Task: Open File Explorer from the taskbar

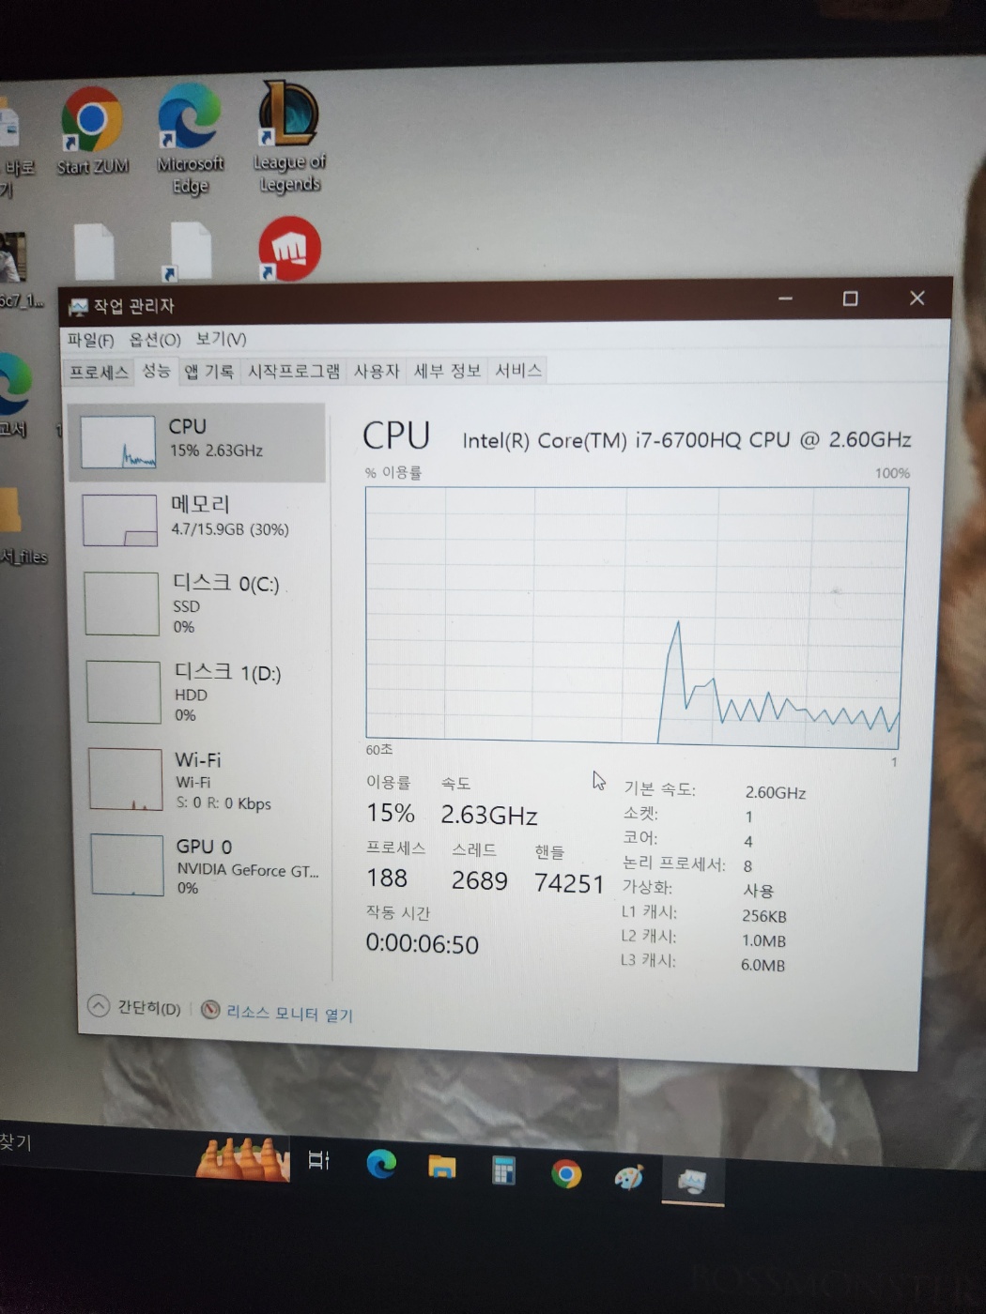Action: (x=441, y=1167)
